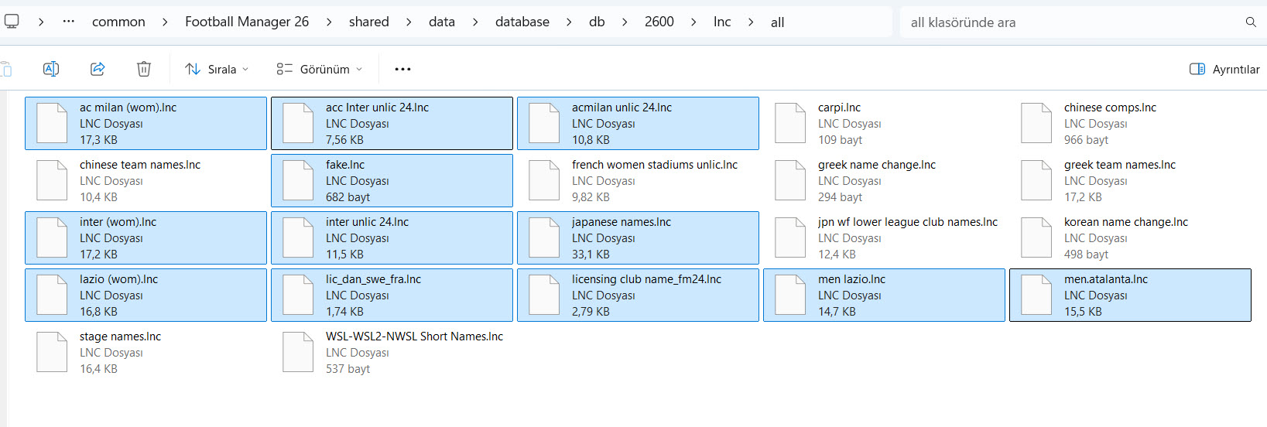Navigate to the 2600 breadcrumb folder
Image resolution: width=1267 pixels, height=427 pixels.
[x=659, y=22]
